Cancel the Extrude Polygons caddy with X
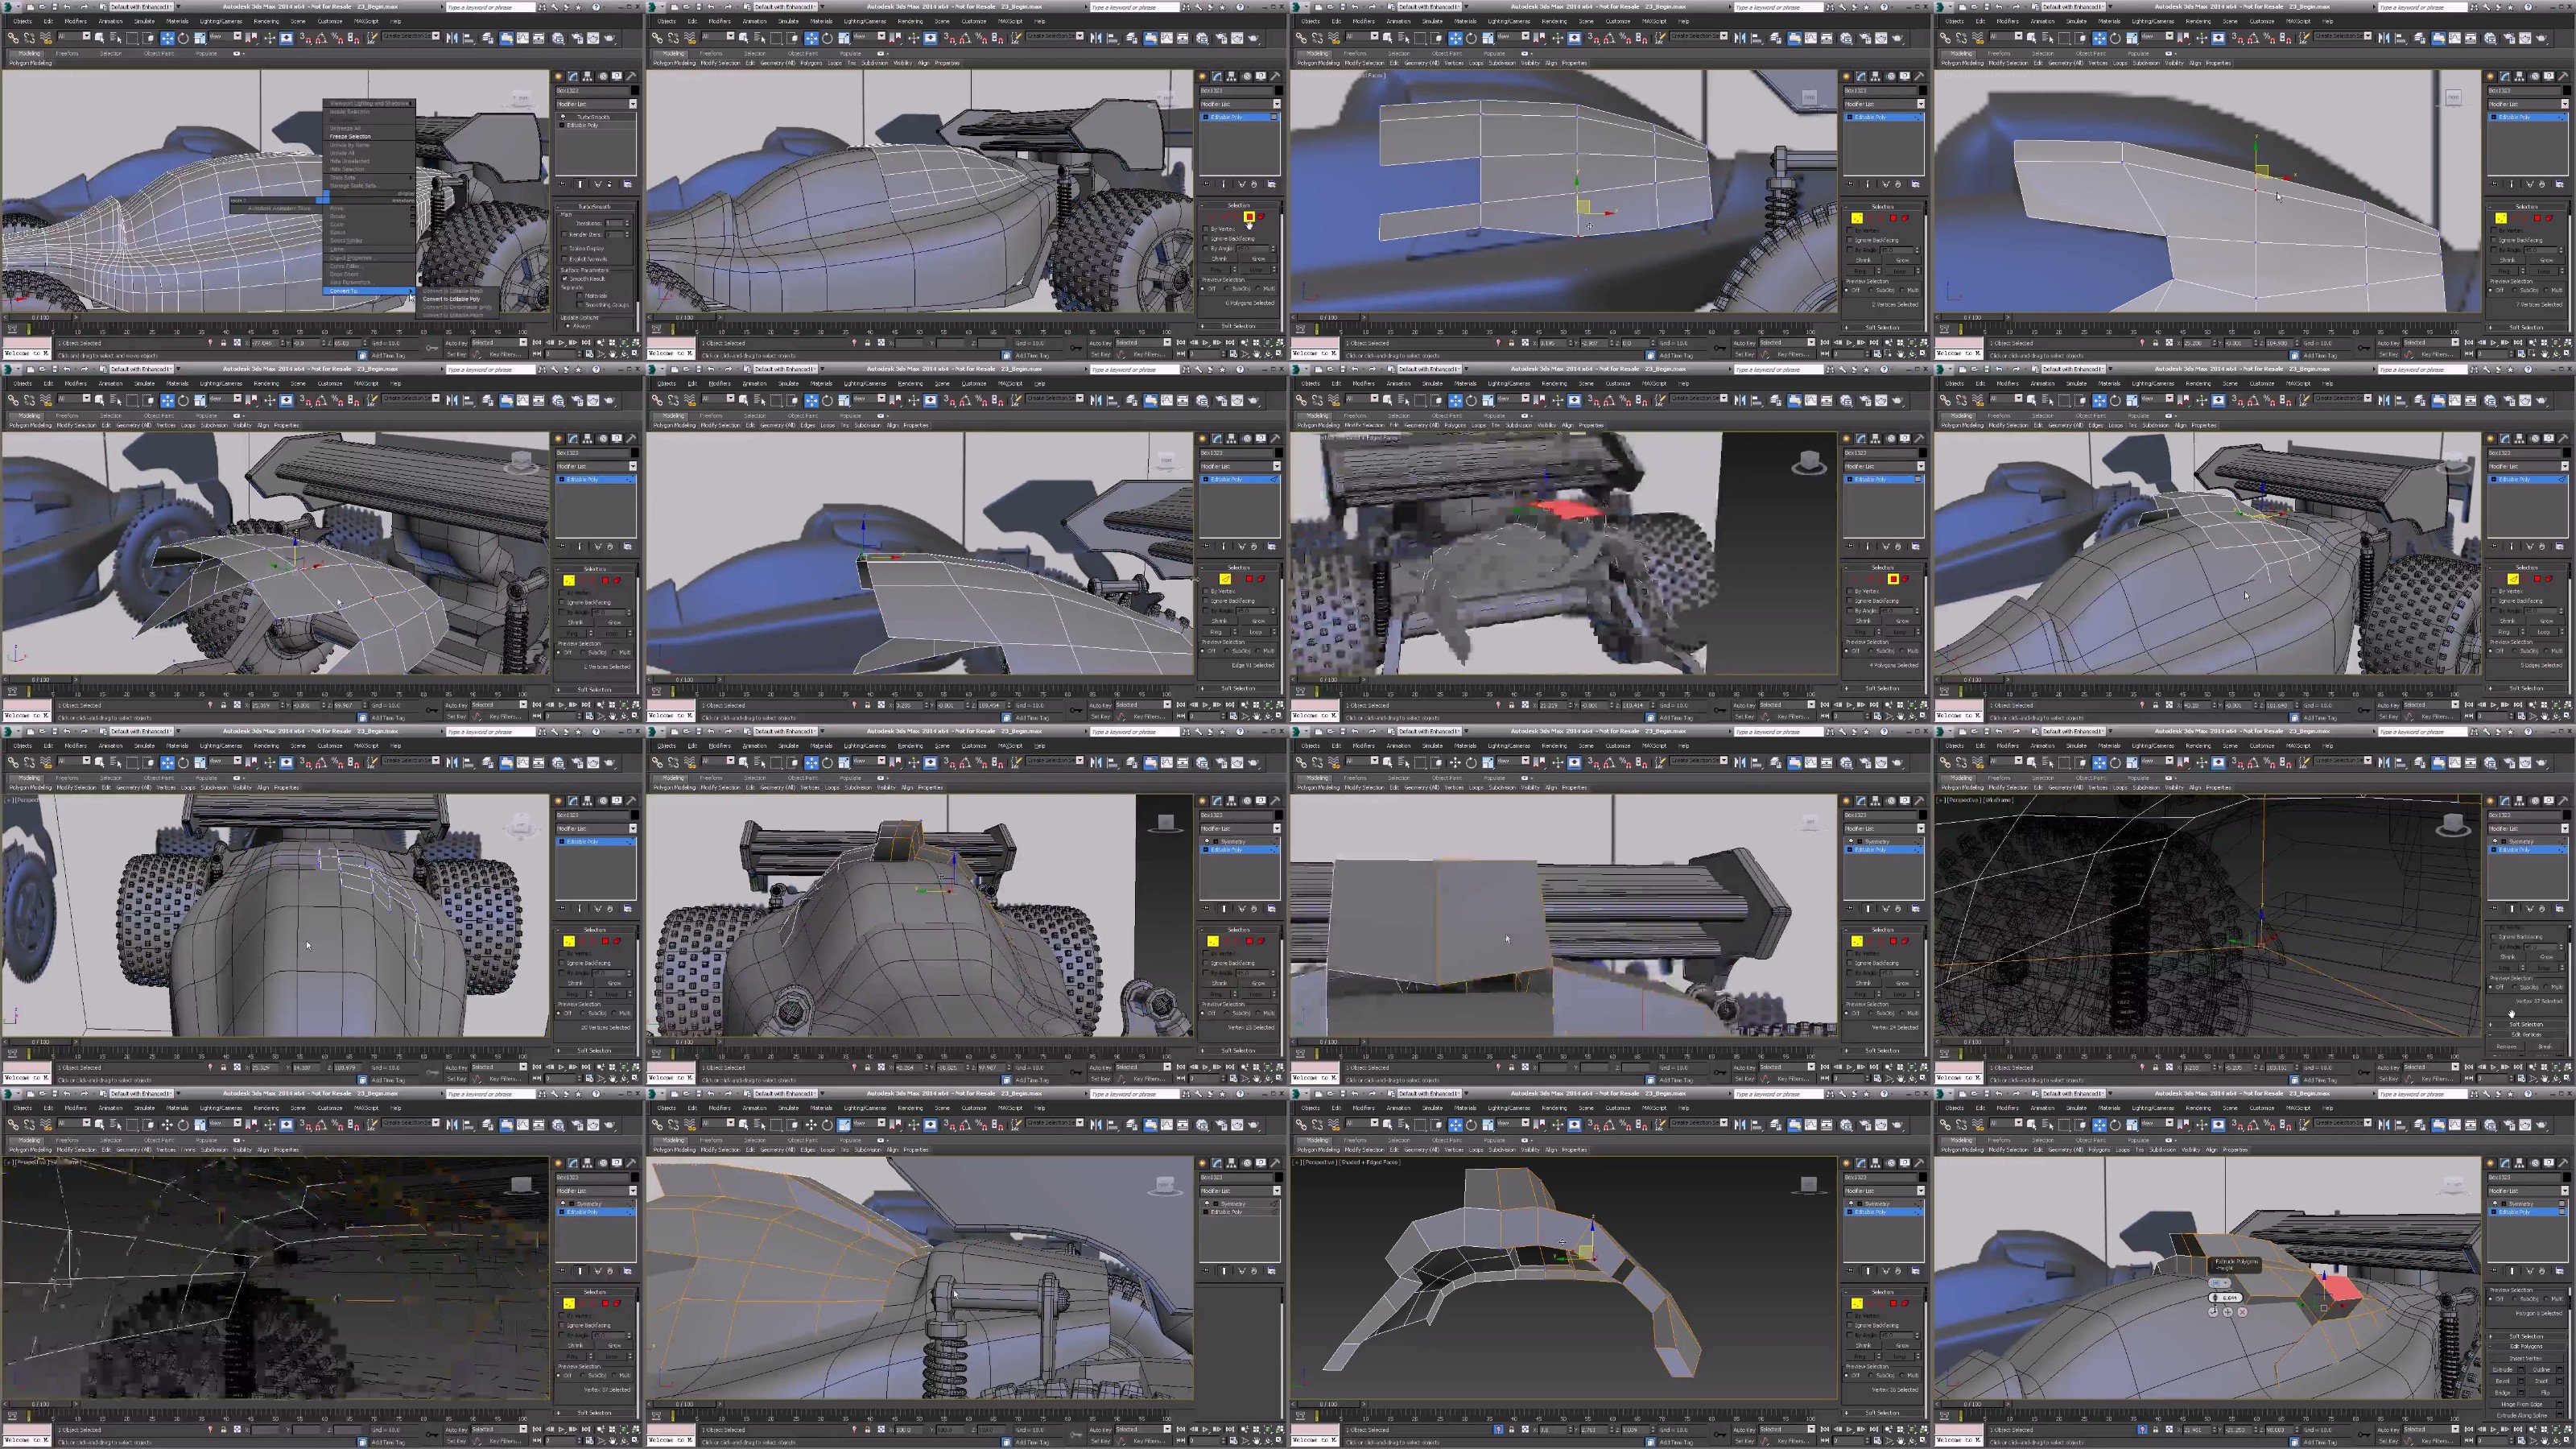The width and height of the screenshot is (2576, 1449). 2242,1312
